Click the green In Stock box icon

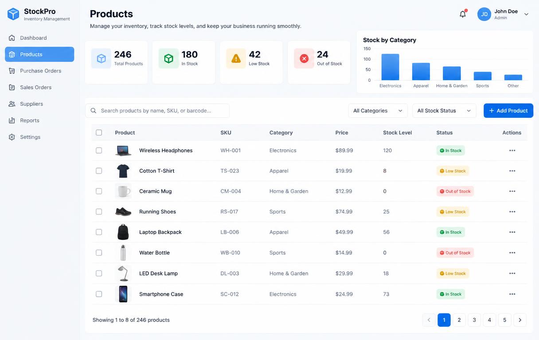pos(169,58)
